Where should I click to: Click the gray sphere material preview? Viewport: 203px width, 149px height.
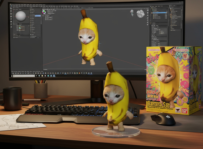pos(21,16)
